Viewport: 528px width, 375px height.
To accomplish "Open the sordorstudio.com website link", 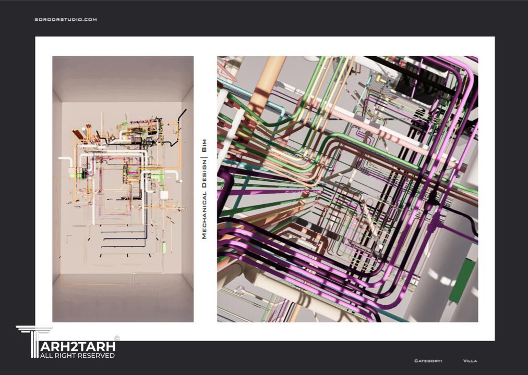I will pos(66,20).
